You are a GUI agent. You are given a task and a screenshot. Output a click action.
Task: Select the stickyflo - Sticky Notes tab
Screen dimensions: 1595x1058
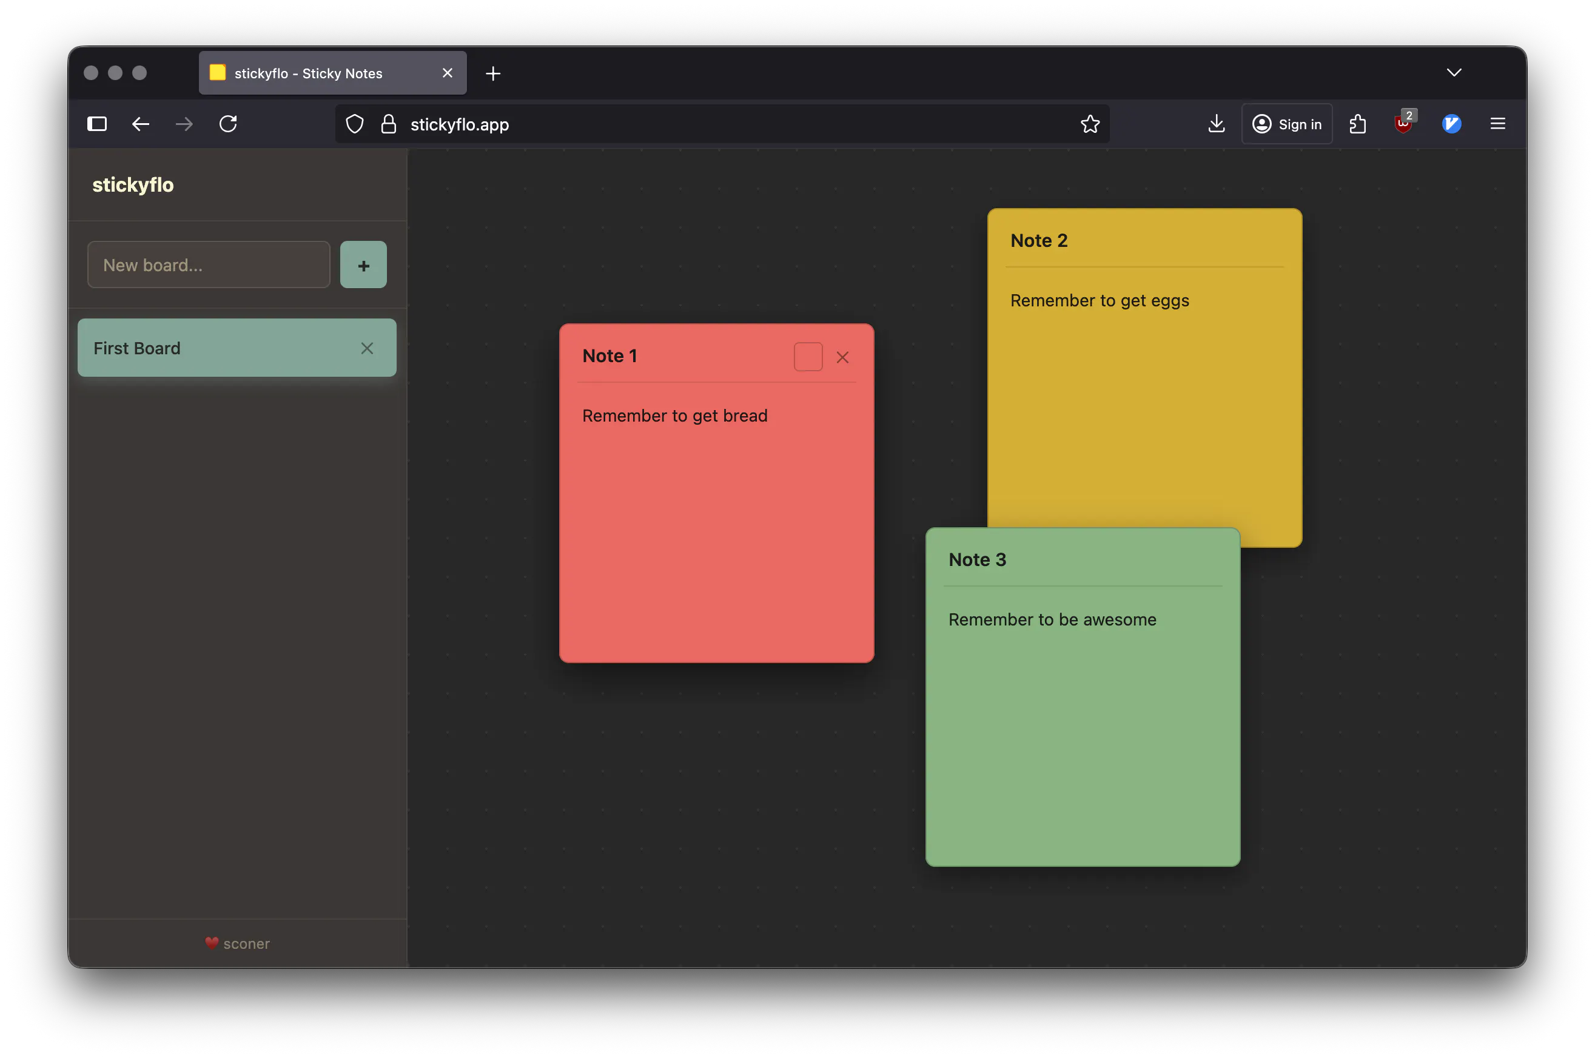pos(332,73)
